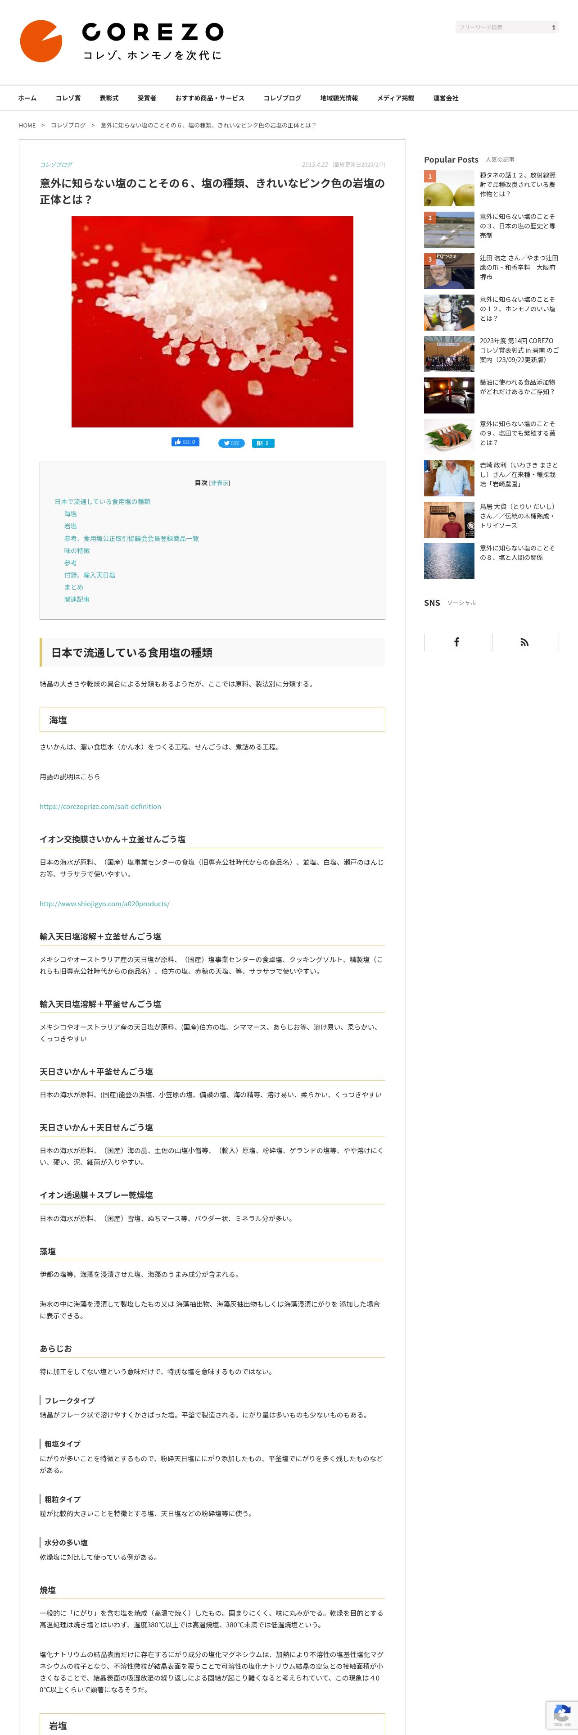
Task: Go to 地域観光情報 in the navigation
Action: 339,98
